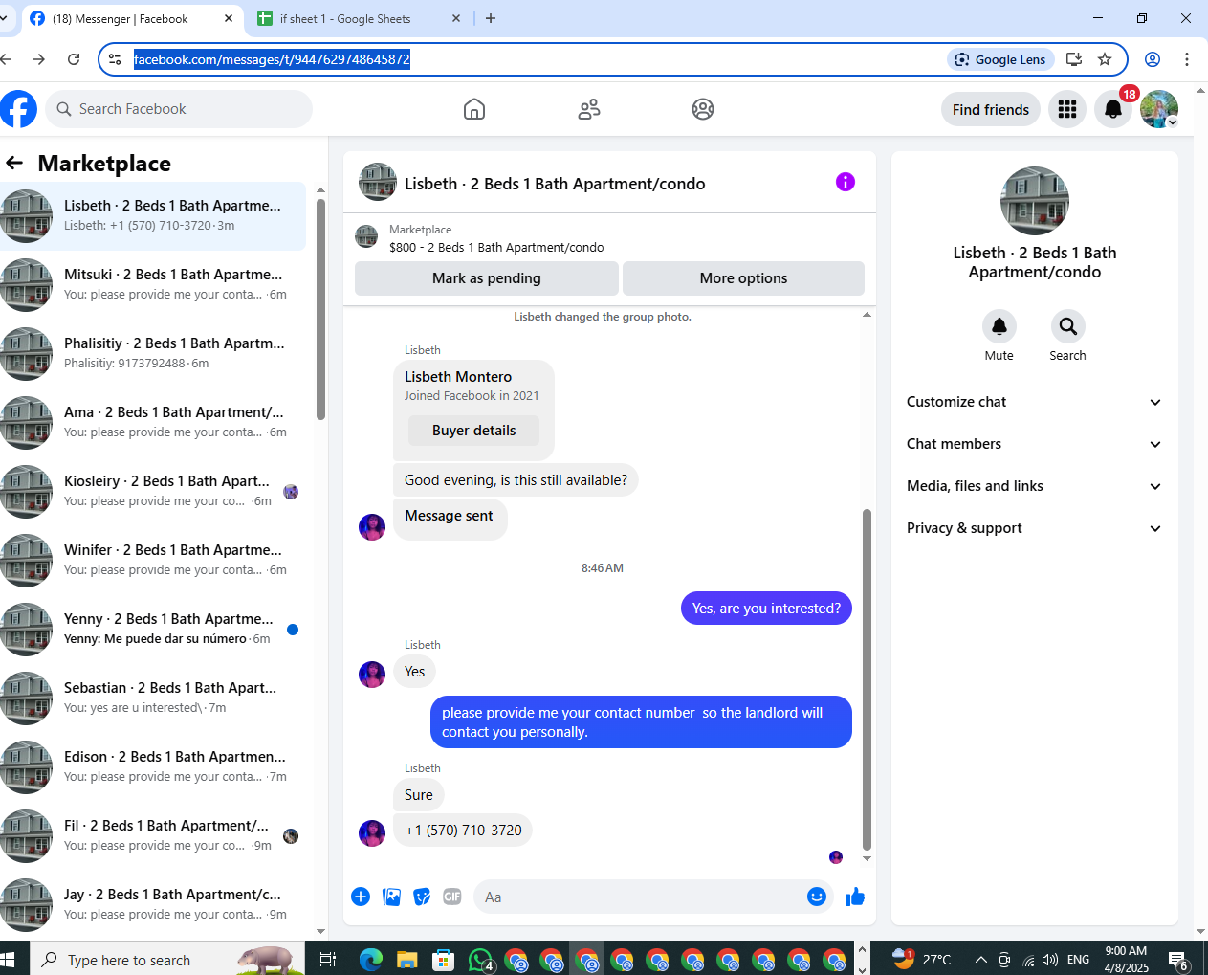Click the group photo thumbnail in right panel
The height and width of the screenshot is (975, 1208).
point(1035,201)
